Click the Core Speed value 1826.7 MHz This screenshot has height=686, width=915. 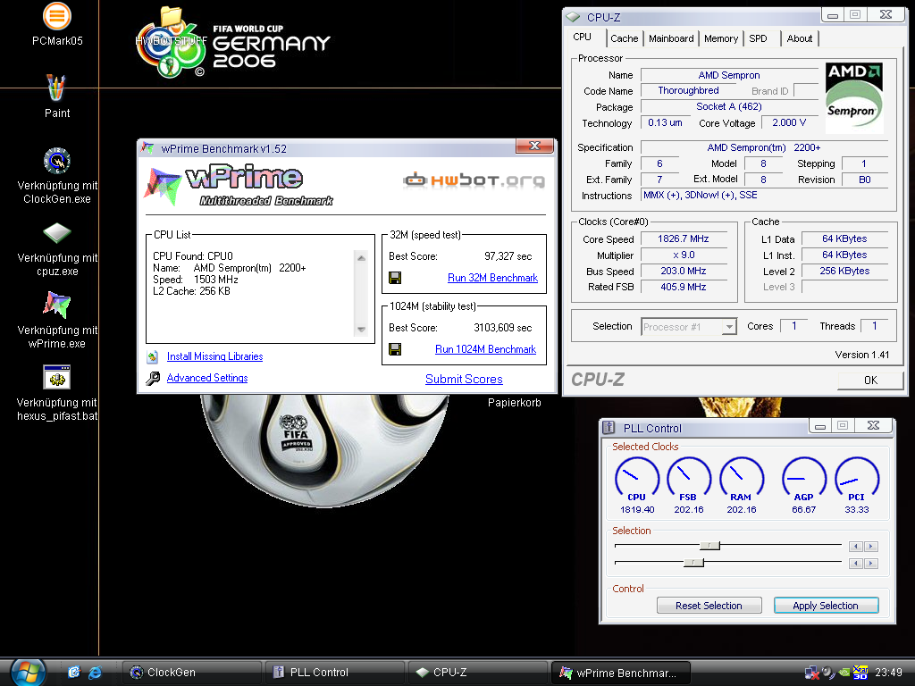click(684, 238)
